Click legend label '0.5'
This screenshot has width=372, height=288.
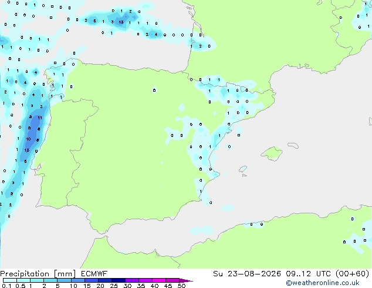point(20,286)
